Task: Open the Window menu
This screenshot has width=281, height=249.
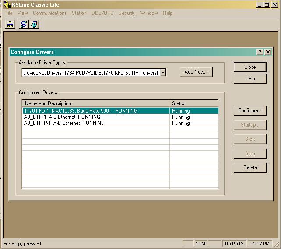Action: (x=149, y=13)
